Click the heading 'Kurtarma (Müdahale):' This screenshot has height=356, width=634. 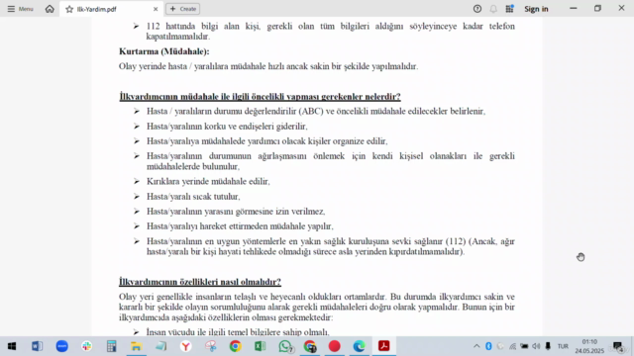point(163,51)
